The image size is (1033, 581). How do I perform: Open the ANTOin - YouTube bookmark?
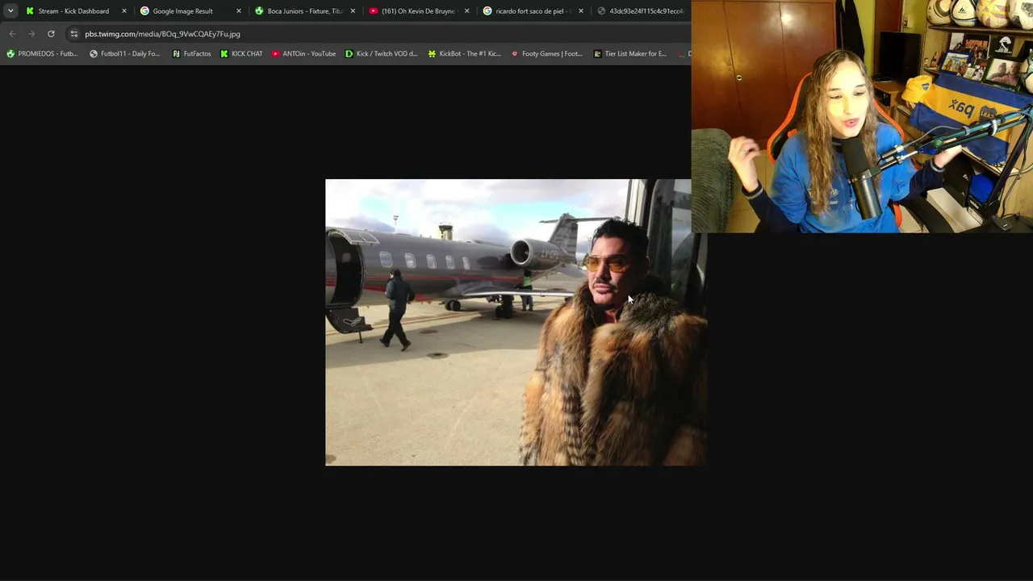(303, 54)
